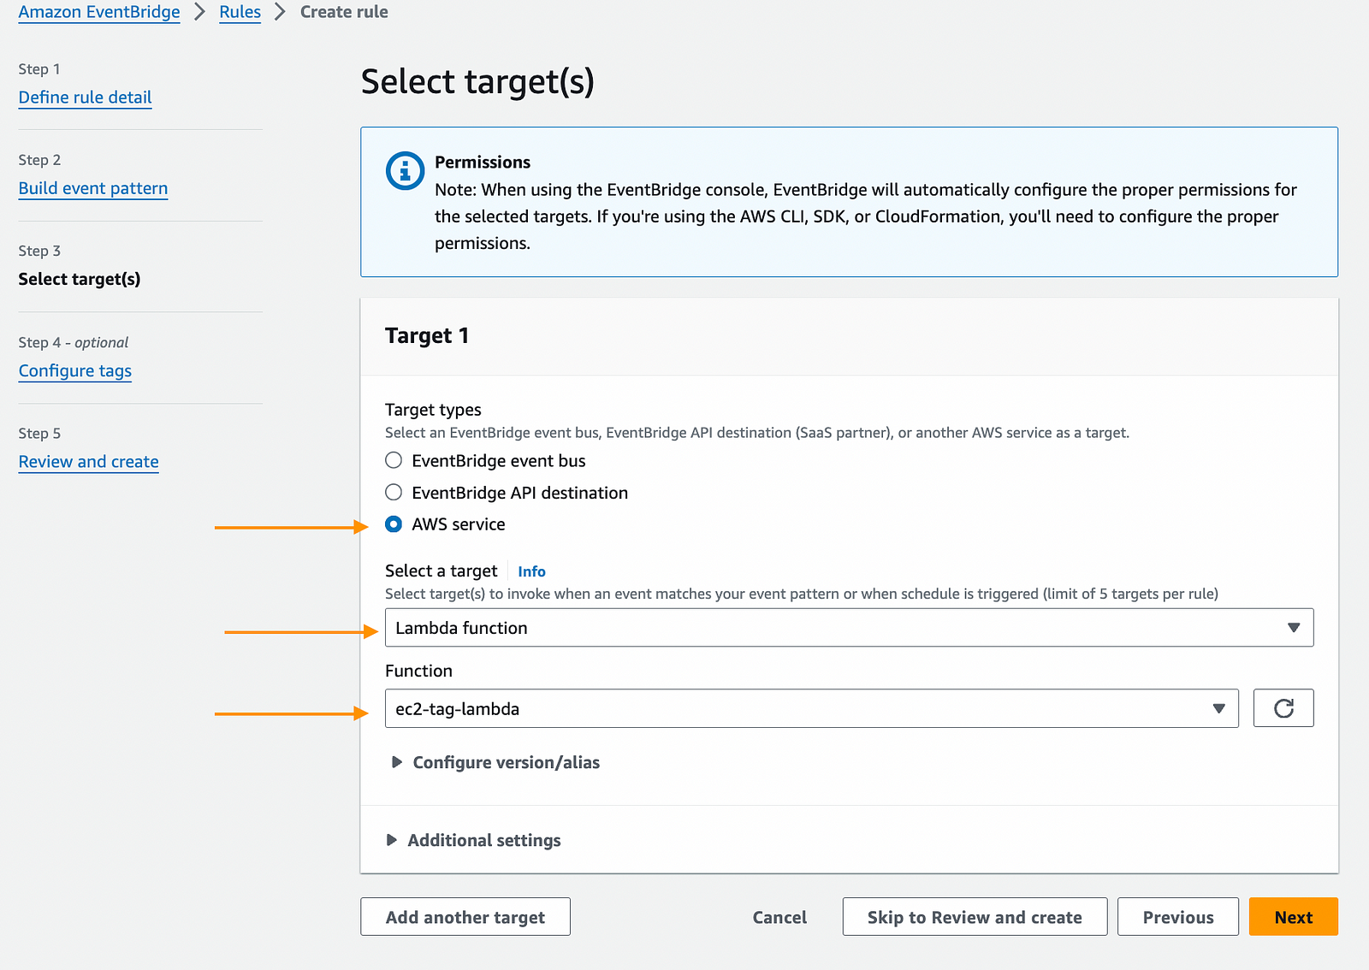Click the Next button
This screenshot has width=1369, height=970.
tap(1293, 916)
